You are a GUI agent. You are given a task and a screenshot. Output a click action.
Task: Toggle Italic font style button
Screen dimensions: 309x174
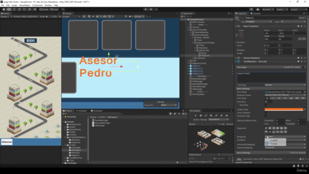(x=273, y=98)
